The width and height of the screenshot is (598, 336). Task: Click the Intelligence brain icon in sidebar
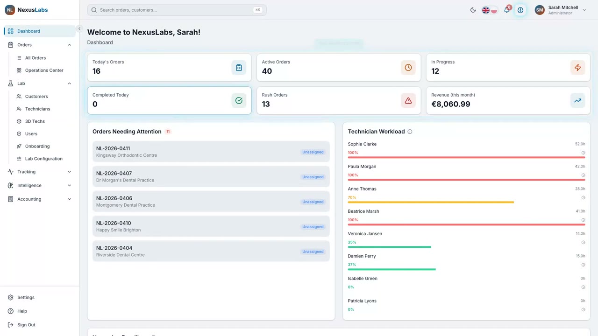click(x=10, y=185)
